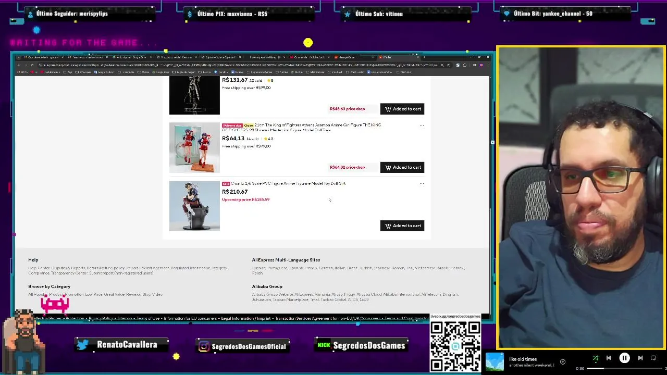
Task: Click the Último Sub star icon
Action: point(348,14)
